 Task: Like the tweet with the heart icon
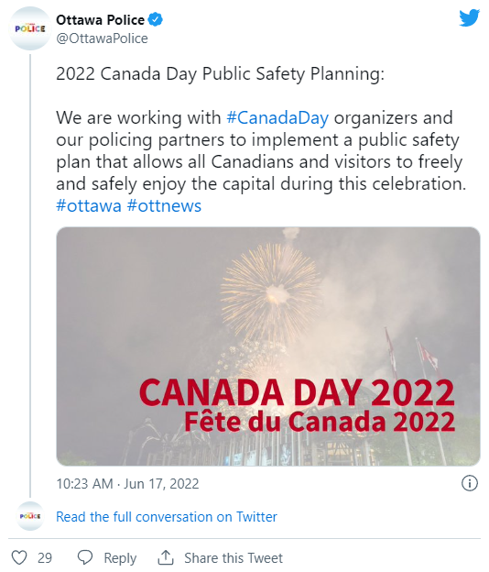pos(19,557)
